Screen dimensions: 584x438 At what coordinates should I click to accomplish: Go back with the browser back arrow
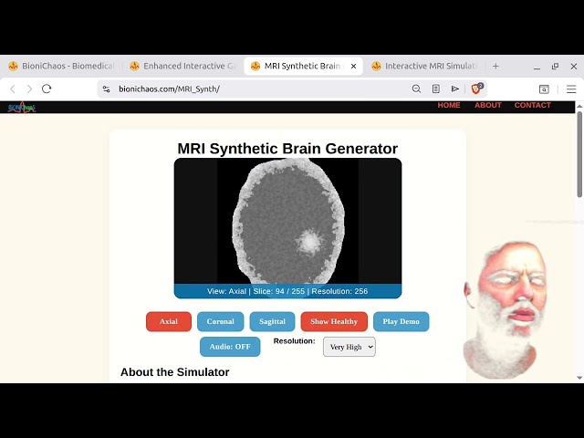coord(13,89)
